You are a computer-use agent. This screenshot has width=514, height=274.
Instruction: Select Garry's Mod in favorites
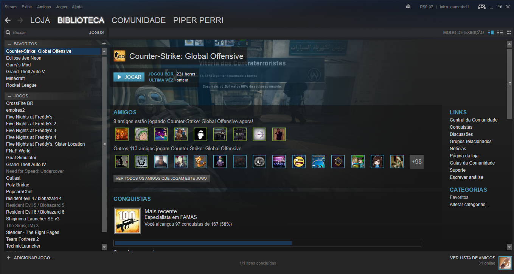coord(19,65)
